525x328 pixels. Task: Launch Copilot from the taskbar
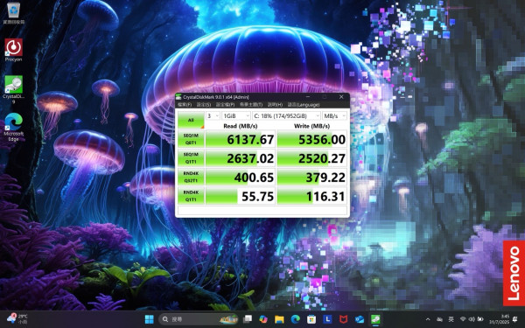tap(263, 319)
